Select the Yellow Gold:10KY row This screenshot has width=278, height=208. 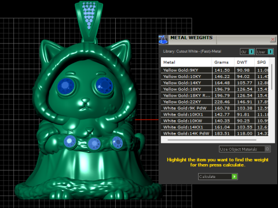(x=214, y=76)
